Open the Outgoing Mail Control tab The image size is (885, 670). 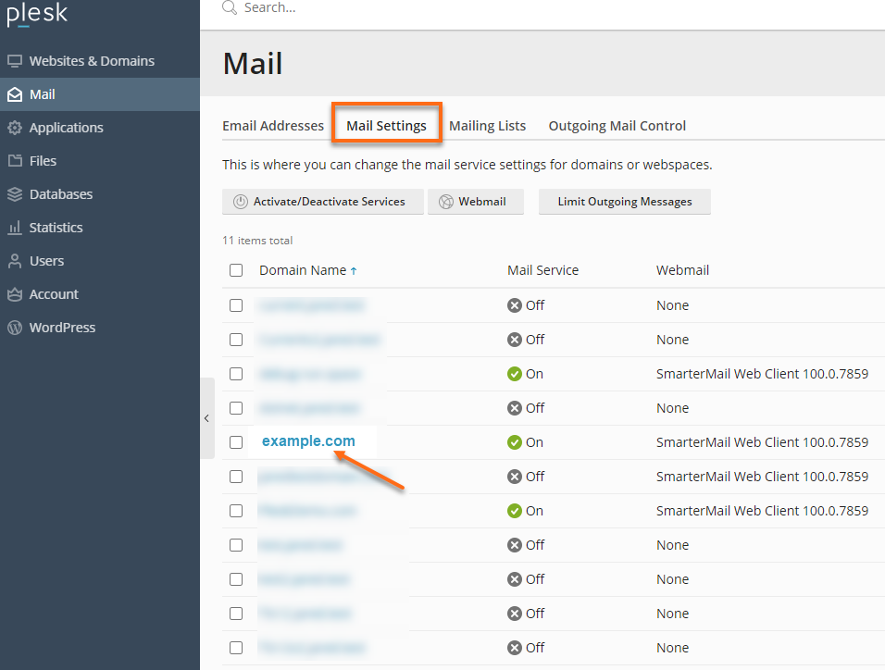617,125
